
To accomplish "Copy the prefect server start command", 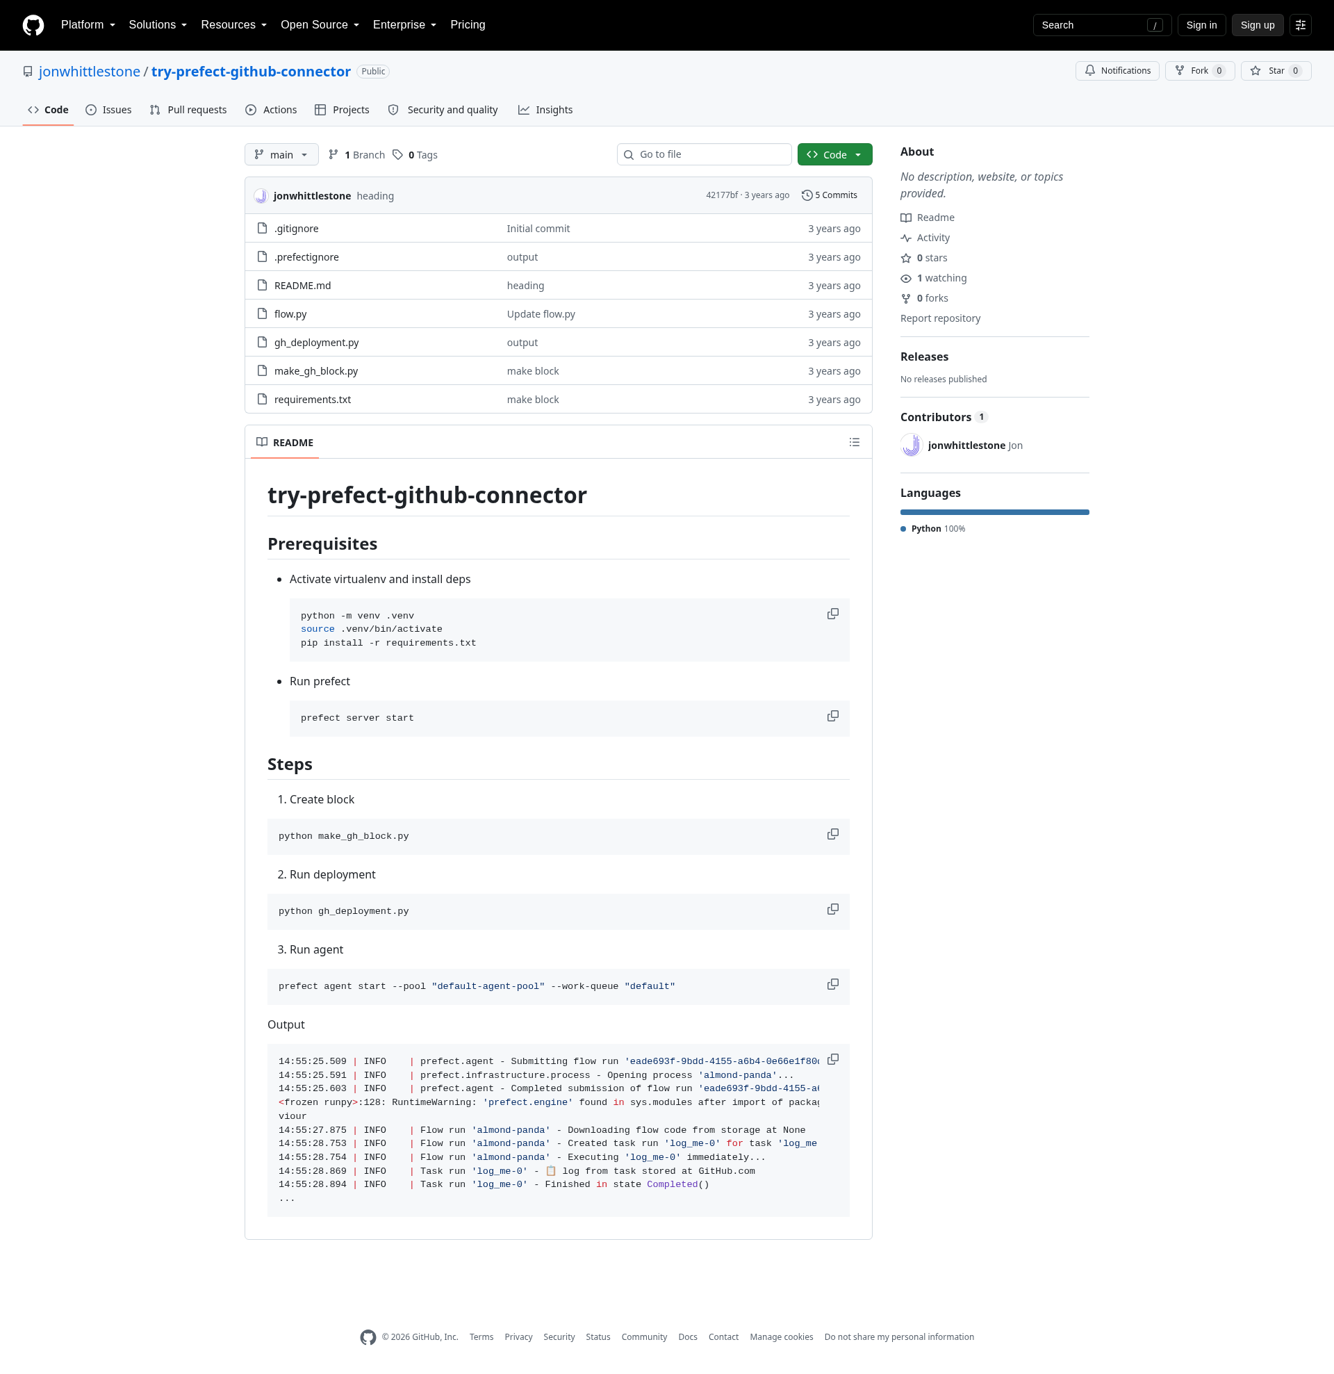I will (833, 716).
